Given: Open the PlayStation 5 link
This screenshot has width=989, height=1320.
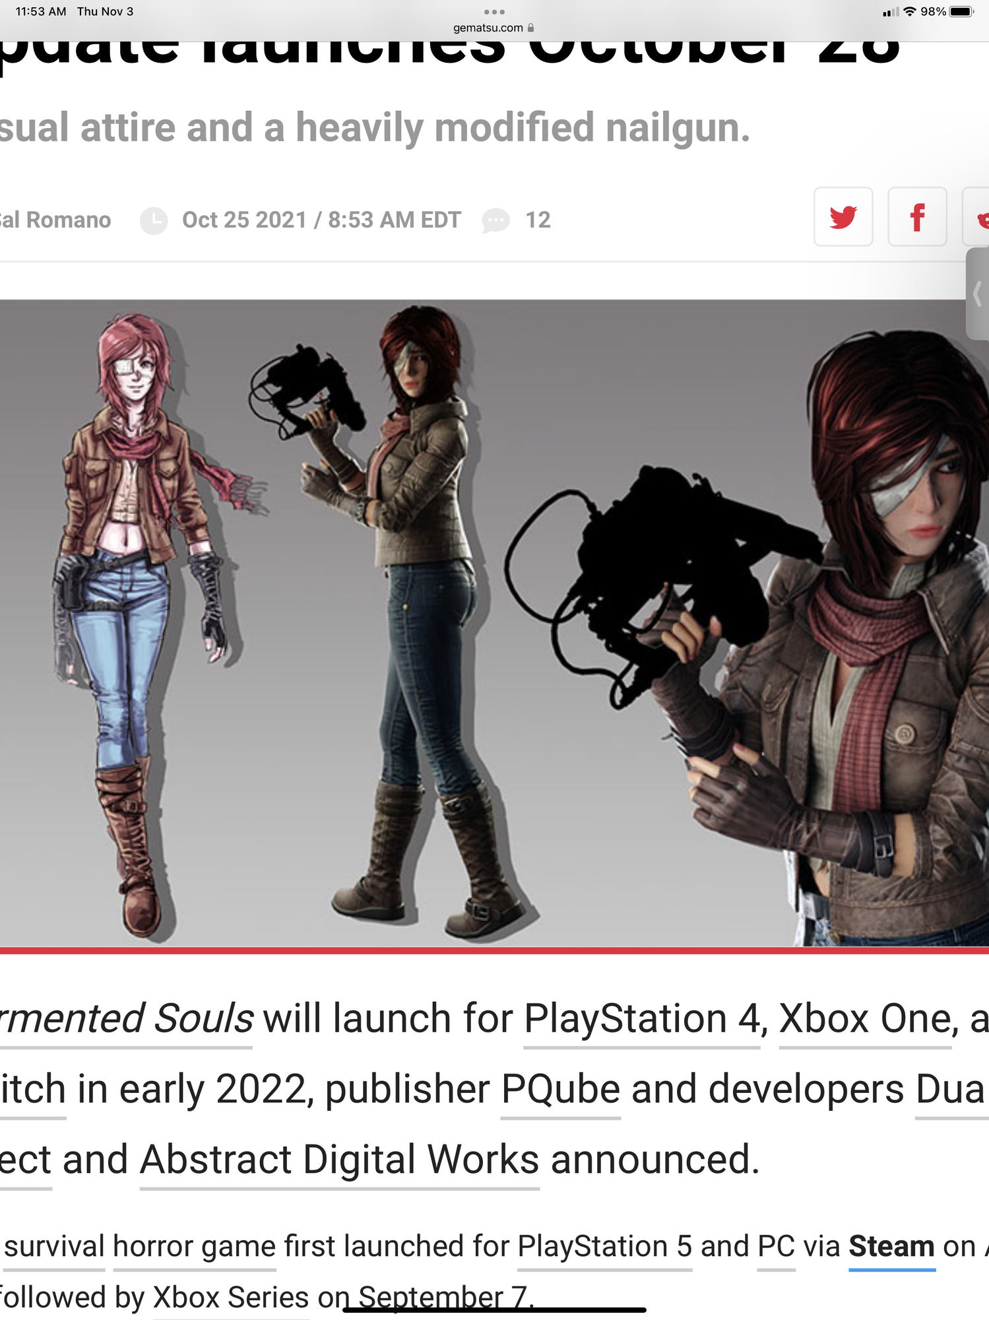Looking at the screenshot, I should (605, 1246).
